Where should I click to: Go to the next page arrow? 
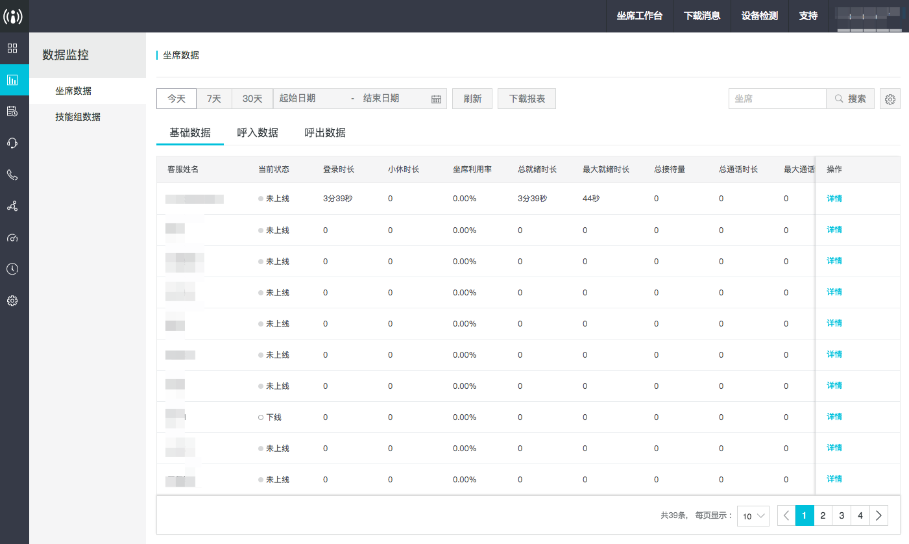[879, 515]
